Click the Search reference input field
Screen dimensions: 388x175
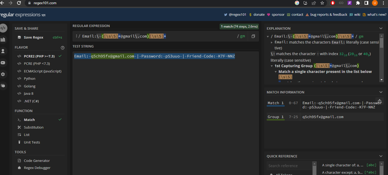(289, 166)
